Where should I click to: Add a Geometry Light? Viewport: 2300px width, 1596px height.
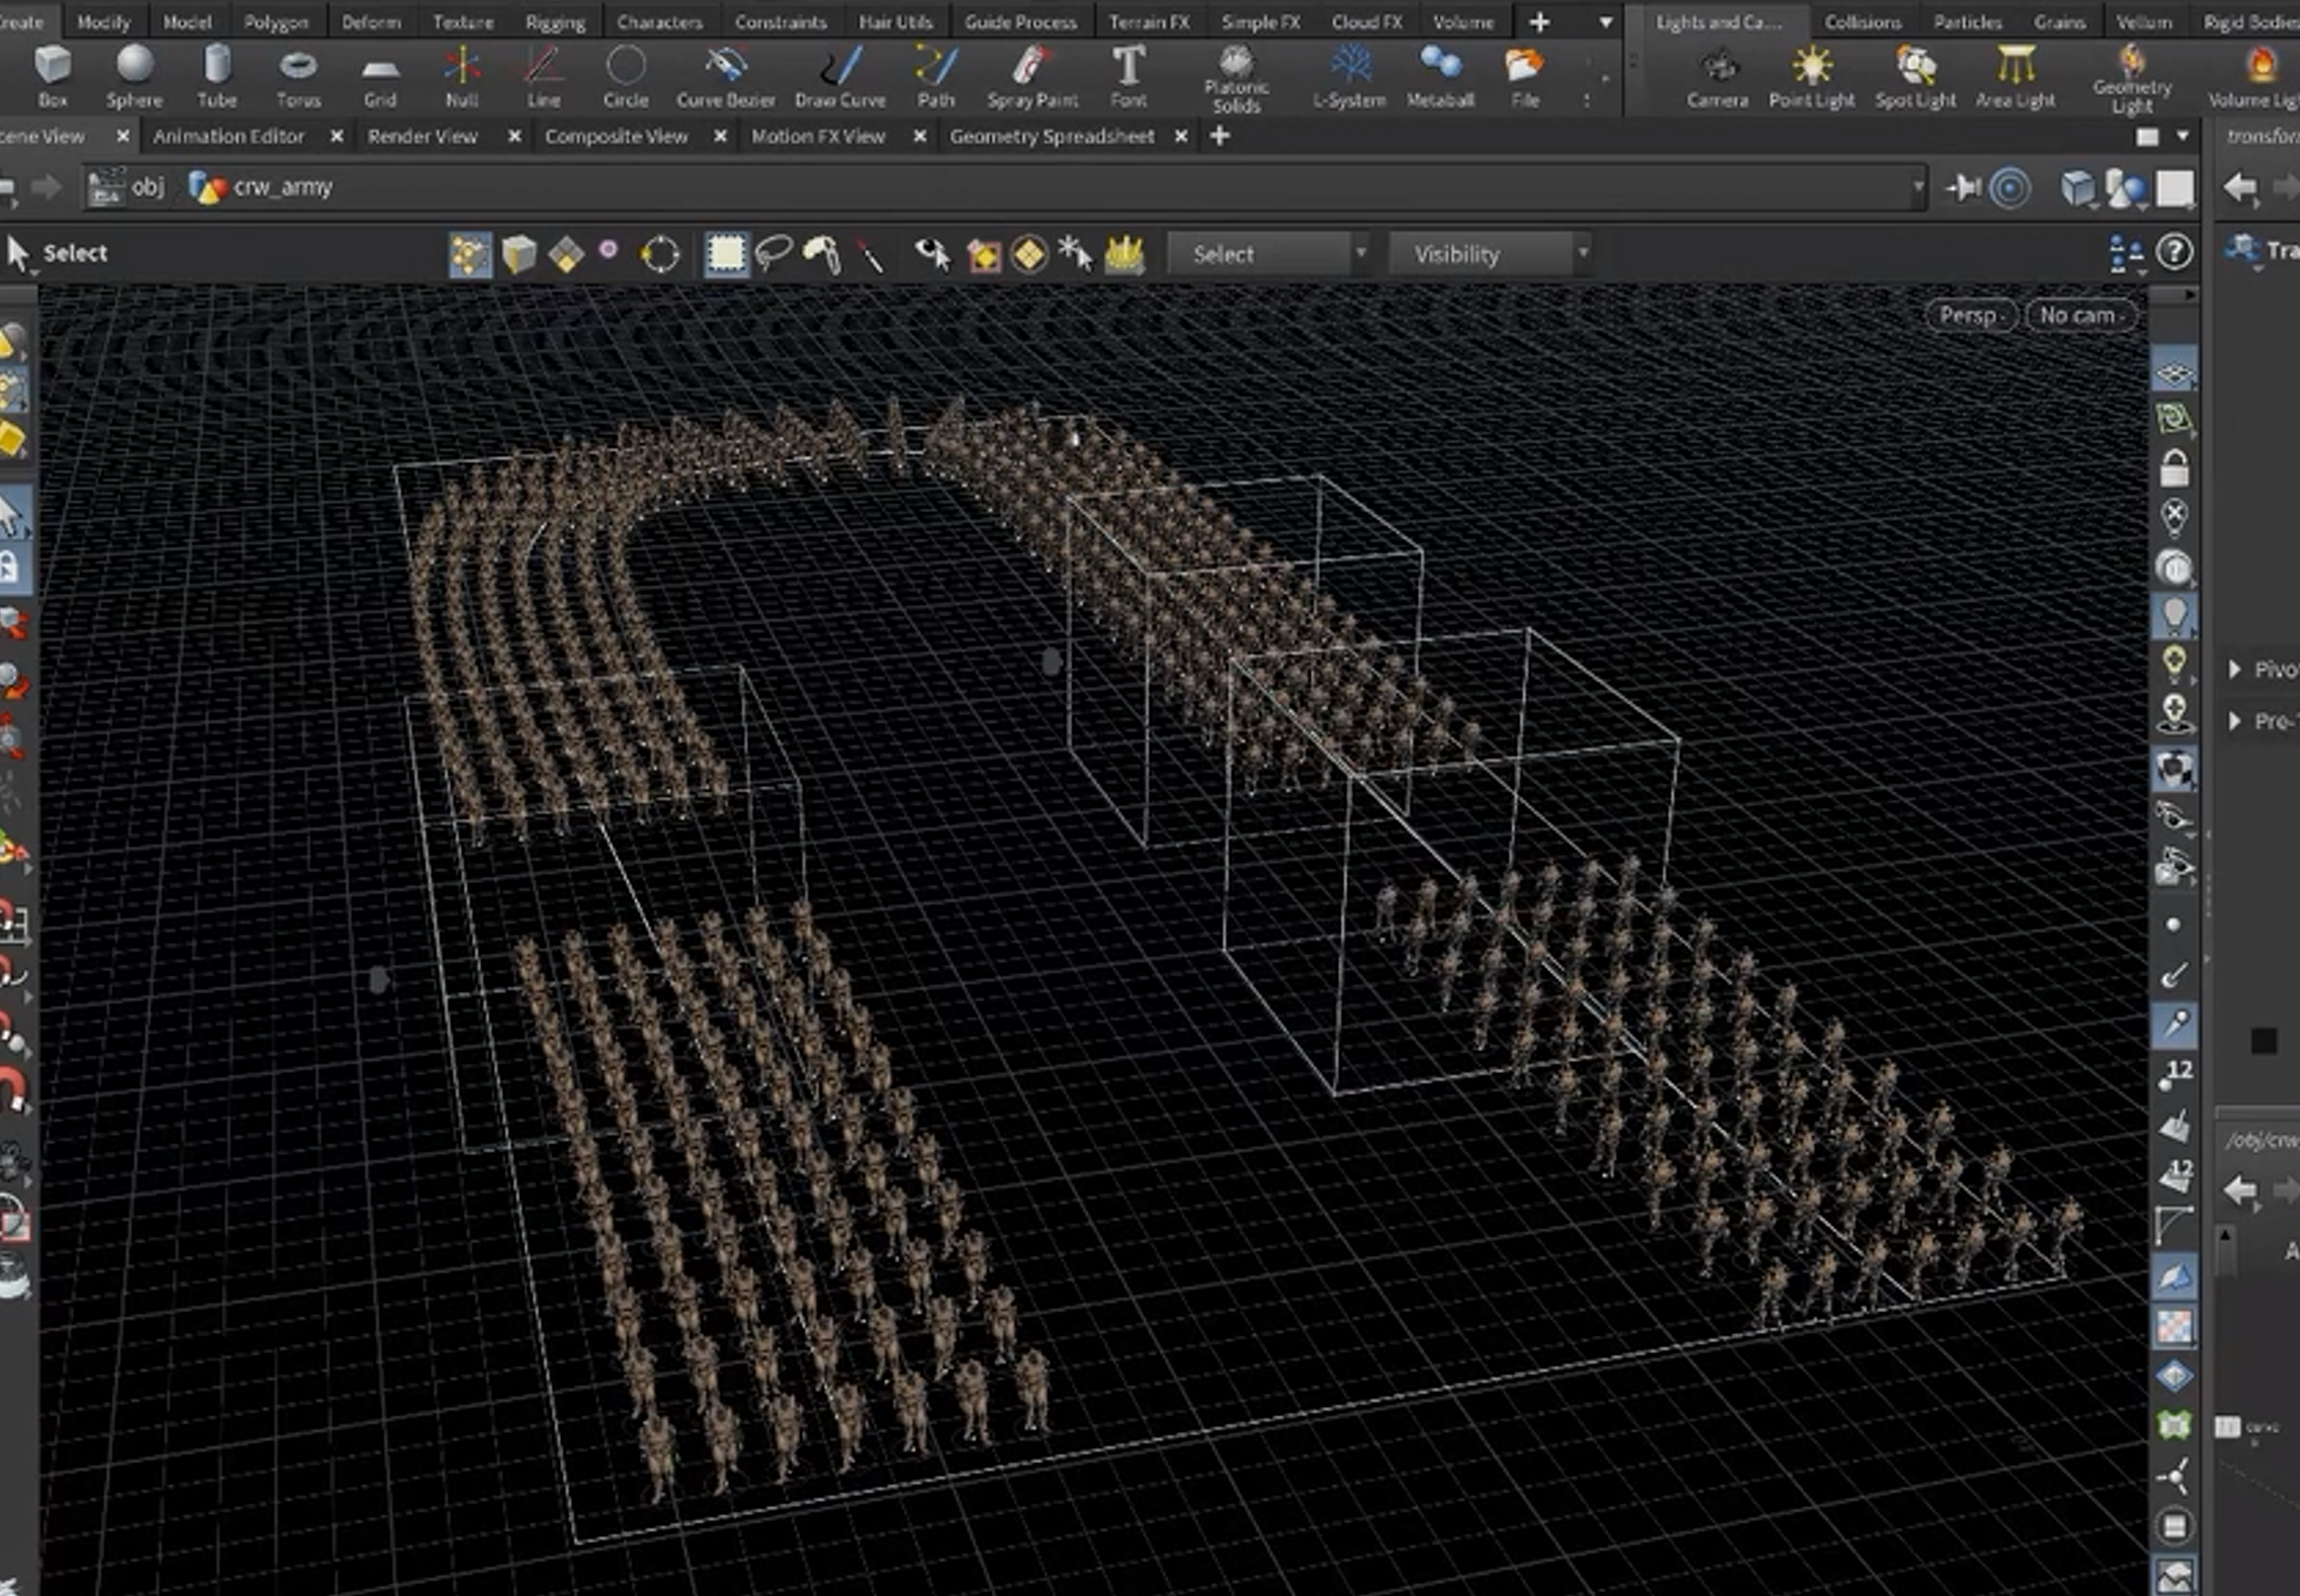pos(2132,79)
